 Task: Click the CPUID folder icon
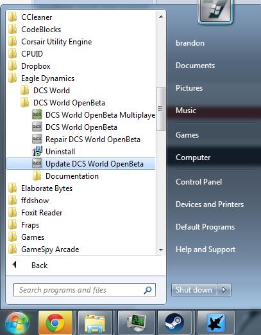(x=12, y=54)
